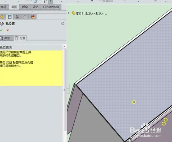This screenshot has width=172, height=142.
Task: Open the DimXpertManager crosshair icon
Action: pos(25,17)
